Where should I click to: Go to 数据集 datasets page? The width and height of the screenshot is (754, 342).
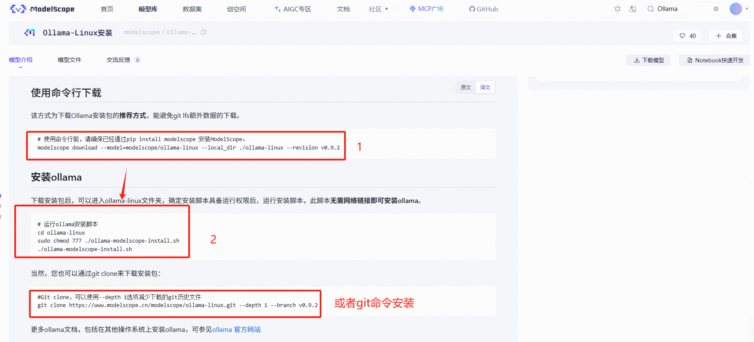point(192,9)
